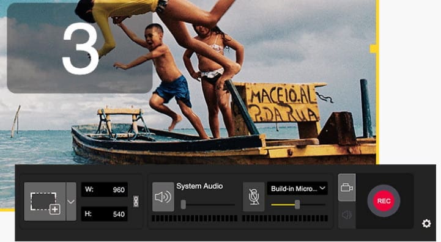The width and height of the screenshot is (441, 242).
Task: Toggle the dimmed speaker icon below webcam
Action: 347,215
